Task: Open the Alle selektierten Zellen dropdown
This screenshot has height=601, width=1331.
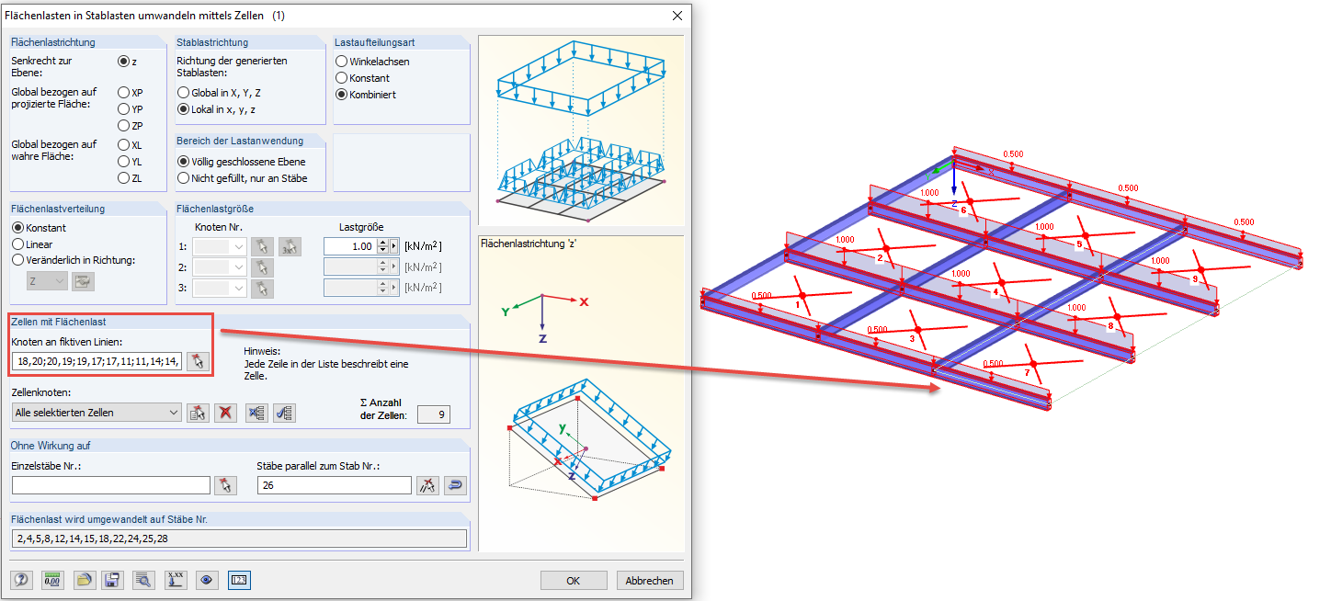Action: 175,413
